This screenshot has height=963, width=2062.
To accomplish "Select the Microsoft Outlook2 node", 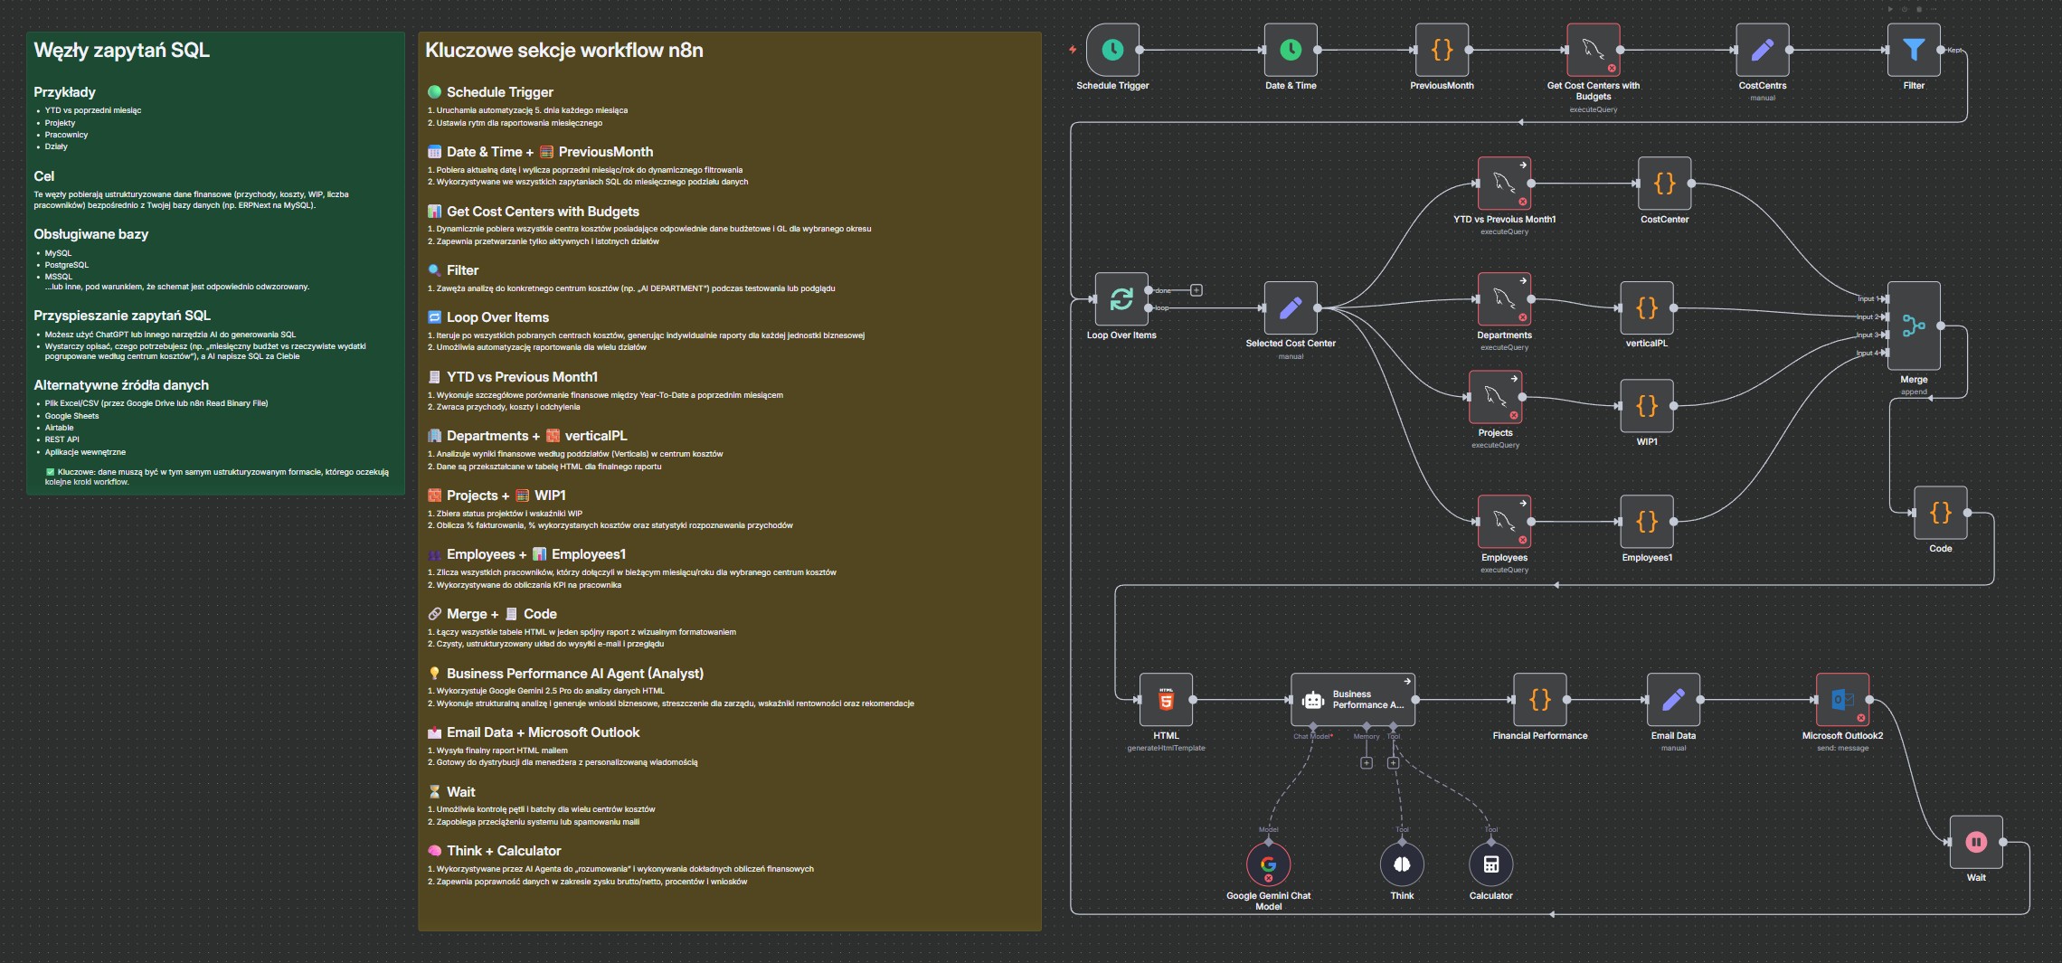I will coord(1842,700).
